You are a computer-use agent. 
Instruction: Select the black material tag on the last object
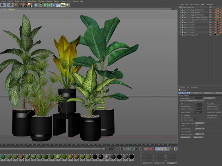[x=215, y=35]
